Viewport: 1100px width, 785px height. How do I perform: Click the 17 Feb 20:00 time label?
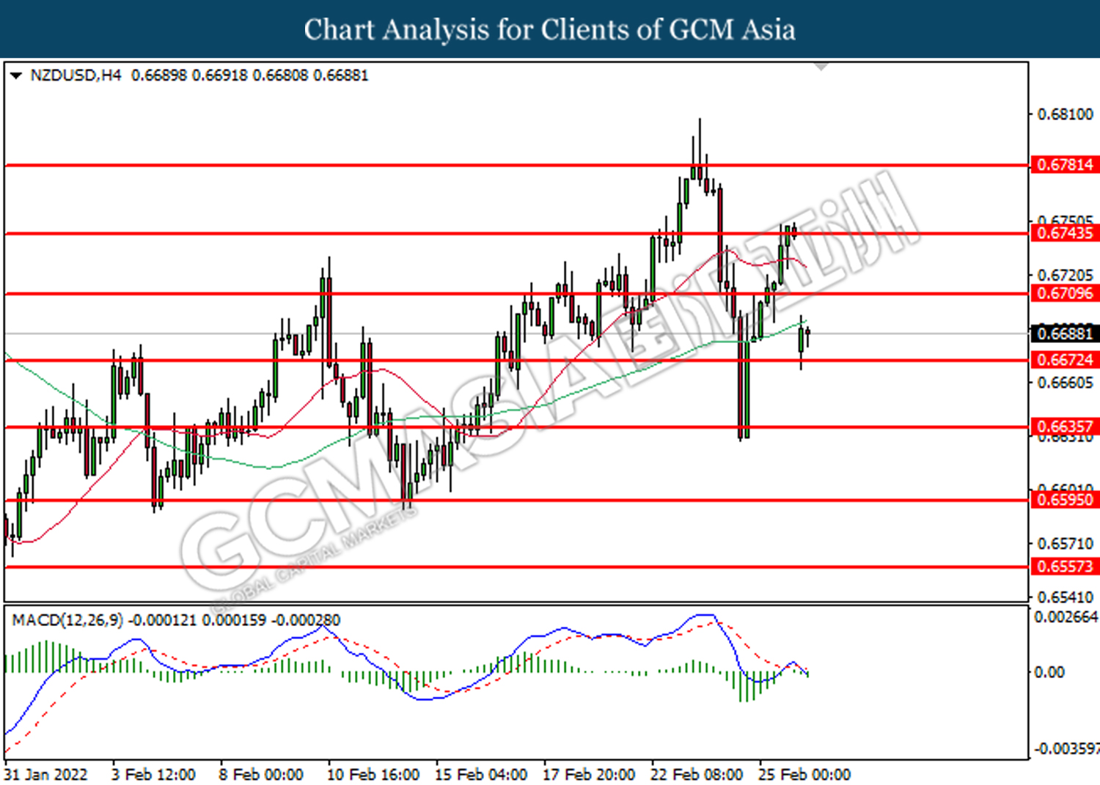pyautogui.click(x=589, y=775)
